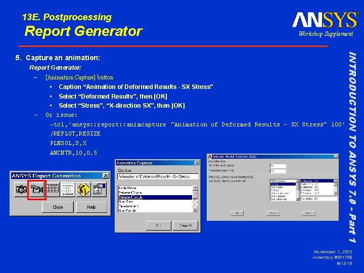The width and height of the screenshot is (364, 273).
Task: Close the Animate Nodal Solution Data dialog
Action: tap(336, 156)
